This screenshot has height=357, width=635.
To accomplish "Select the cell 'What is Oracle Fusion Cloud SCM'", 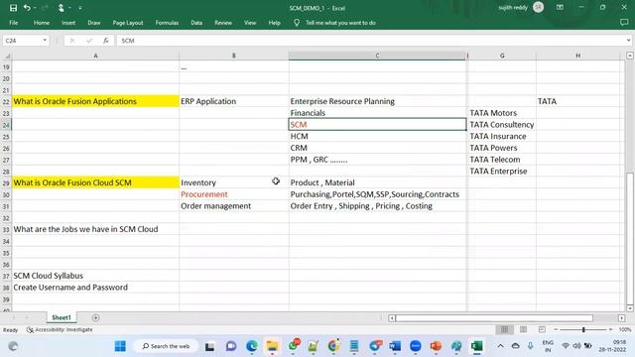I will 95,182.
